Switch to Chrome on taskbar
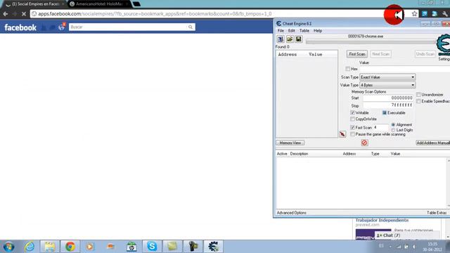The image size is (450, 253). [70, 247]
